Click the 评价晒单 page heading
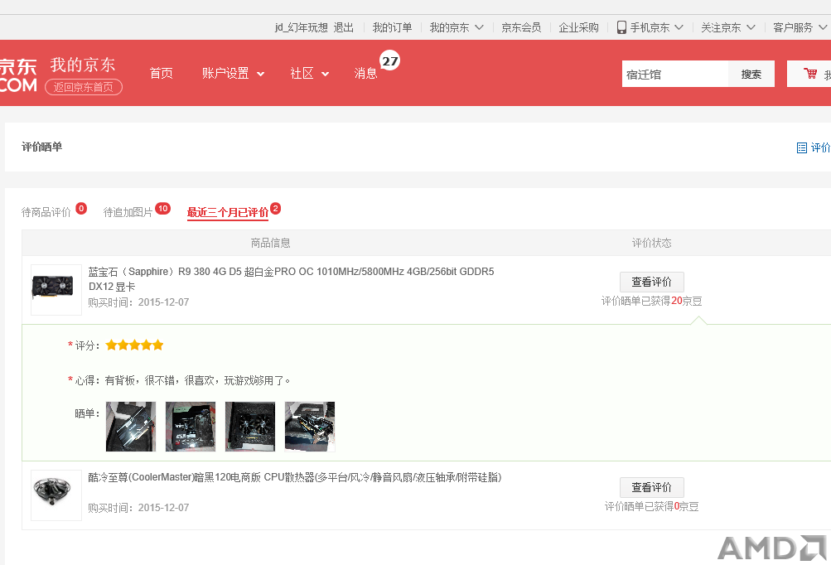831x565 pixels. click(42, 147)
